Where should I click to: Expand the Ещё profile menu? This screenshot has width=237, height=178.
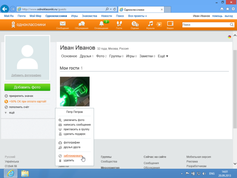tap(163, 56)
